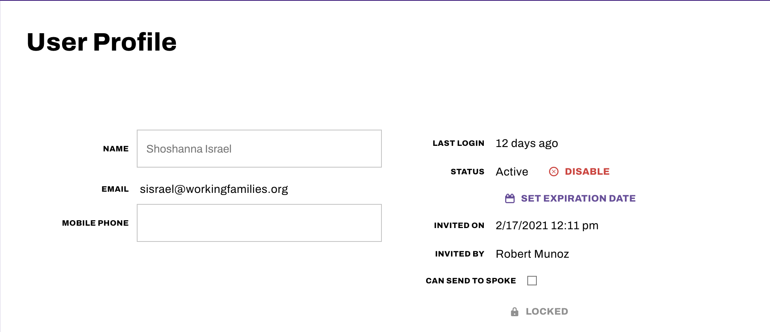Click the 'STATUS' label
The height and width of the screenshot is (332, 770).
pos(468,172)
